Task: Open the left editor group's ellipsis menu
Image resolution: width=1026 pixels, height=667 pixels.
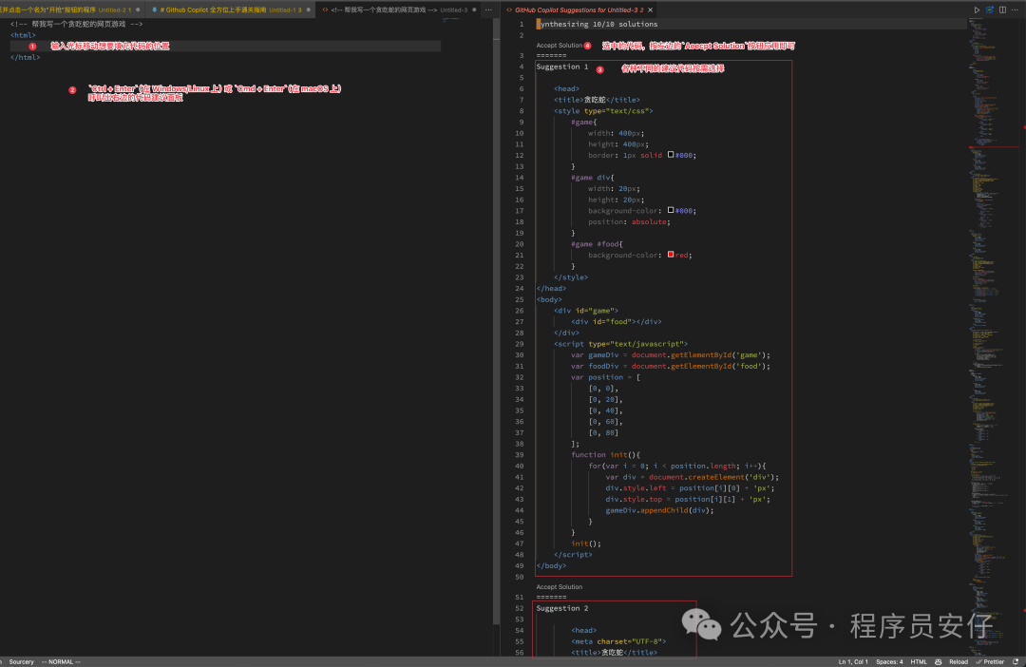Action: tap(490, 10)
